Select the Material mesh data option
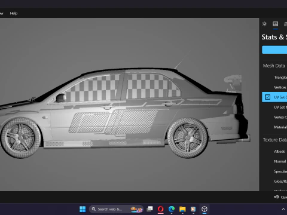 [x=280, y=127]
